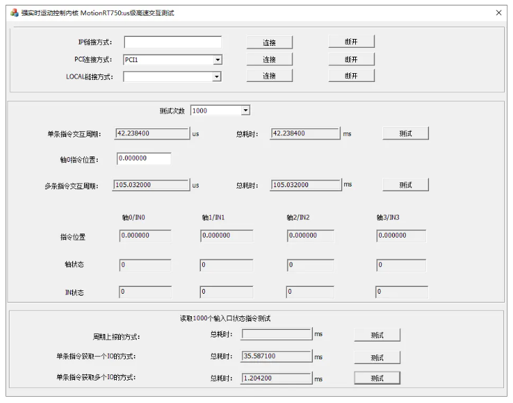Click the 轴1/IN1 column header
This screenshot has width=513, height=403.
213,217
